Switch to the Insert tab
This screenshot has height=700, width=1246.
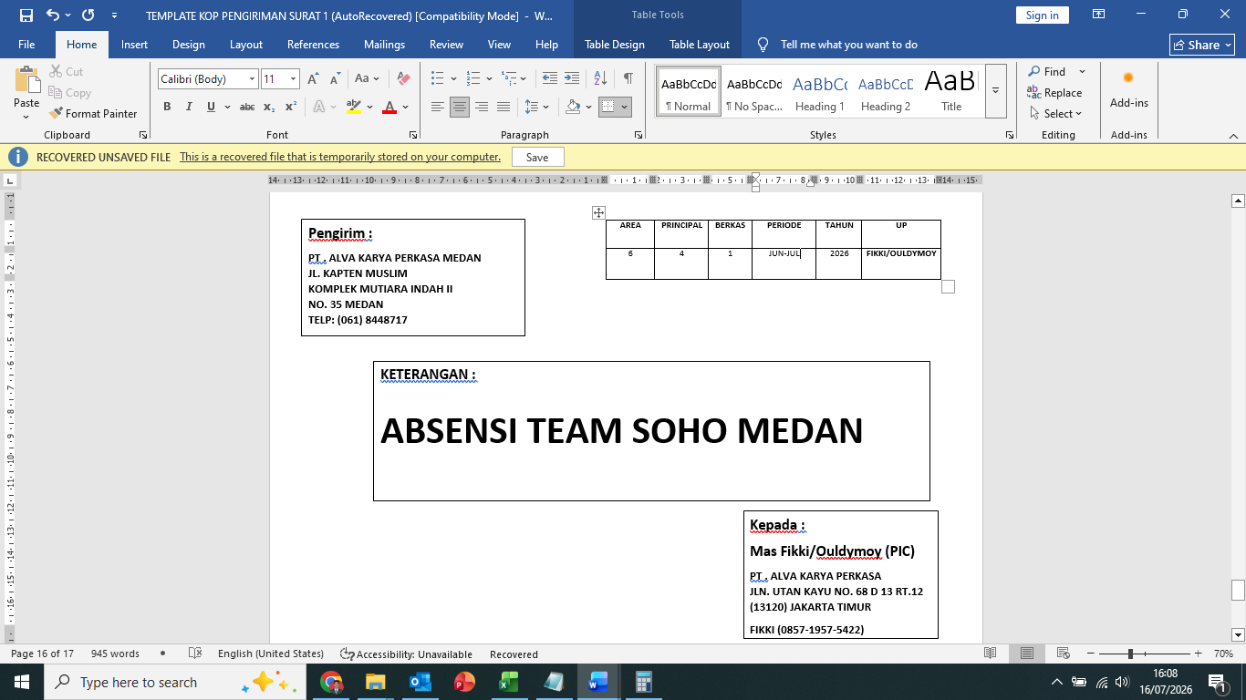click(134, 45)
